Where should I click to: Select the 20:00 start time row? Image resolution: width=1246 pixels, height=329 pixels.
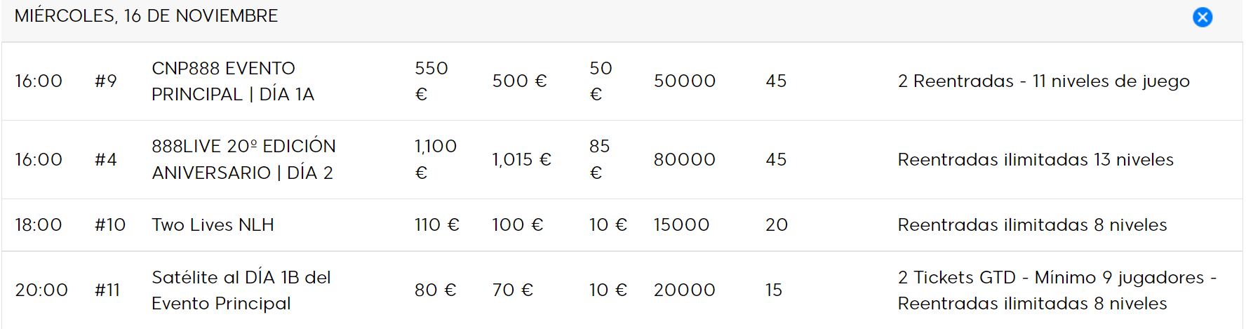coord(622,290)
